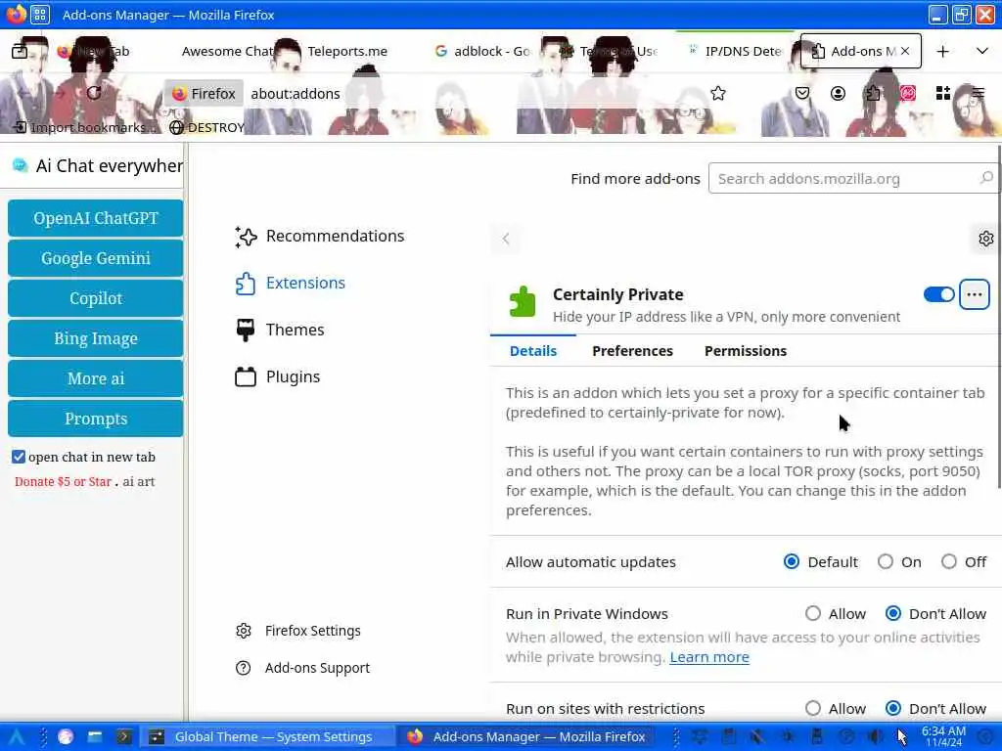Open a new tab with plus button
1002x751 pixels.
click(x=942, y=51)
